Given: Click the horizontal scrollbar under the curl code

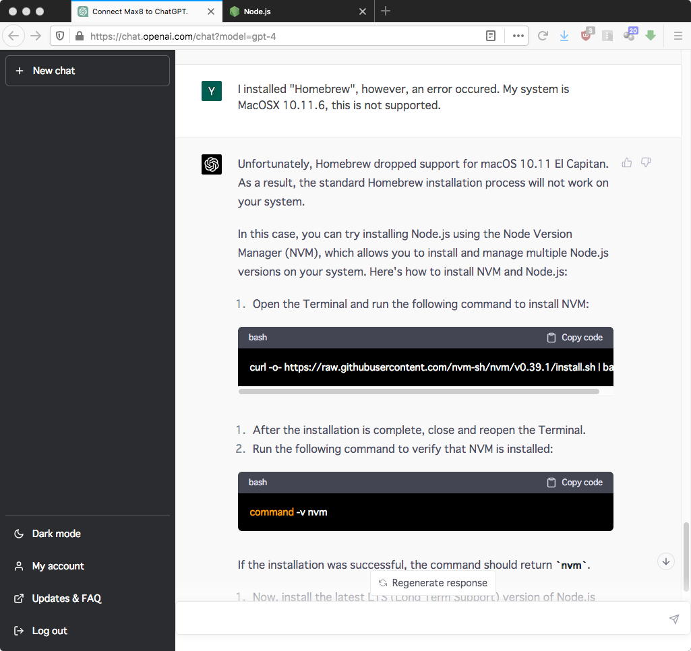Looking at the screenshot, I should (x=419, y=391).
